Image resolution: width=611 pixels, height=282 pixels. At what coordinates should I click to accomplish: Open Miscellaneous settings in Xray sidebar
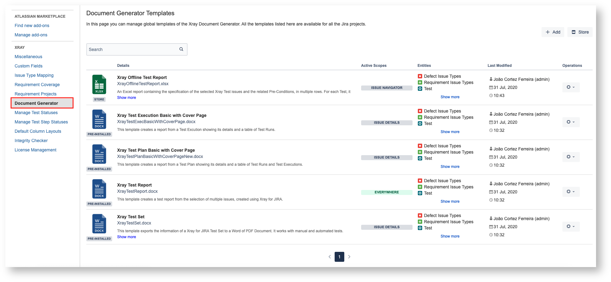(28, 57)
